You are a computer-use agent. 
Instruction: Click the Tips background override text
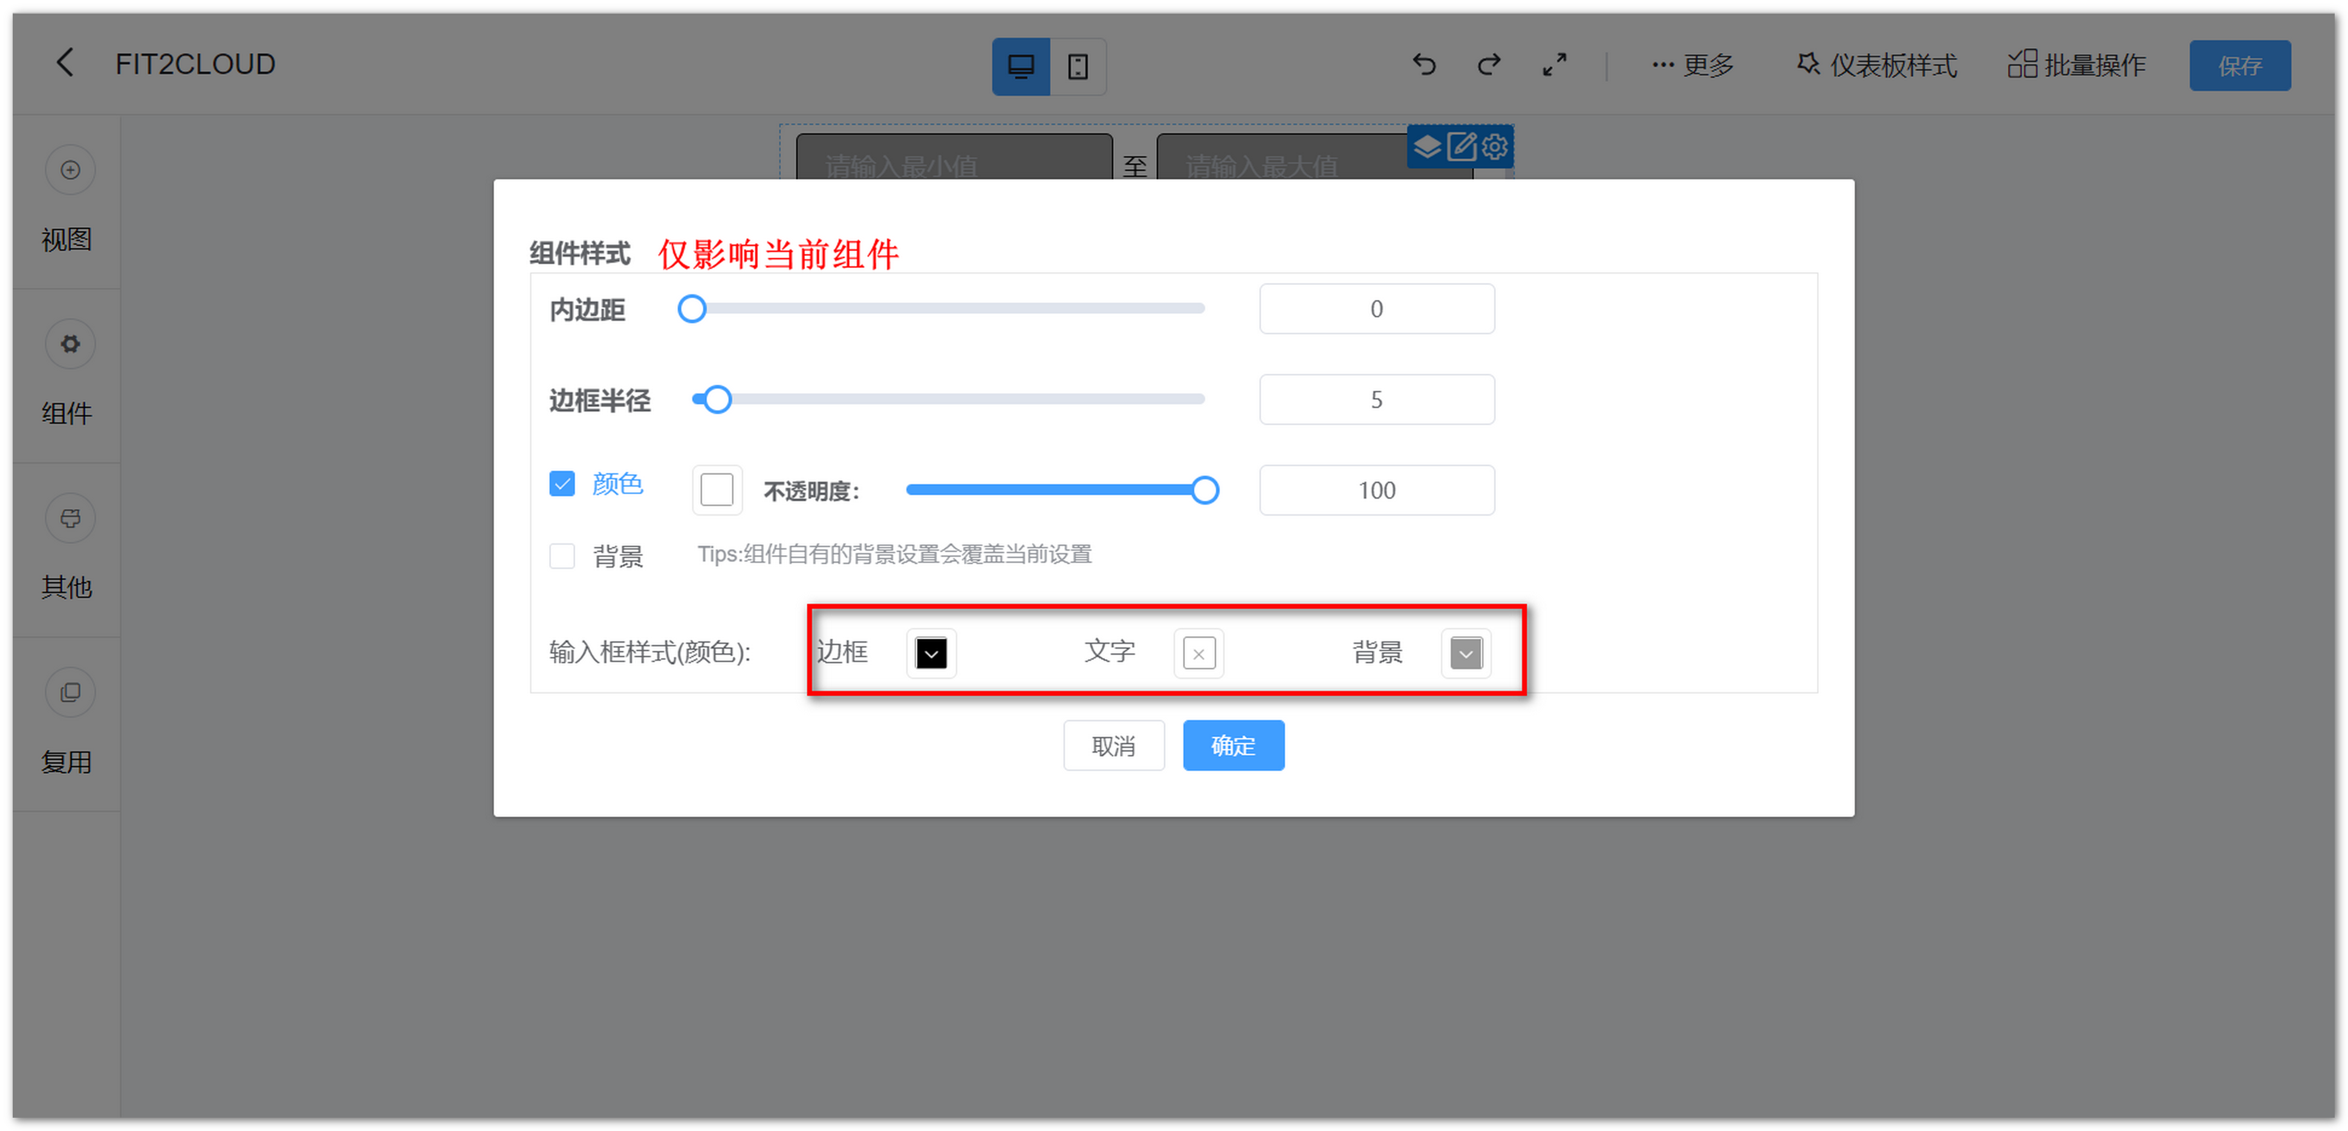pos(894,554)
